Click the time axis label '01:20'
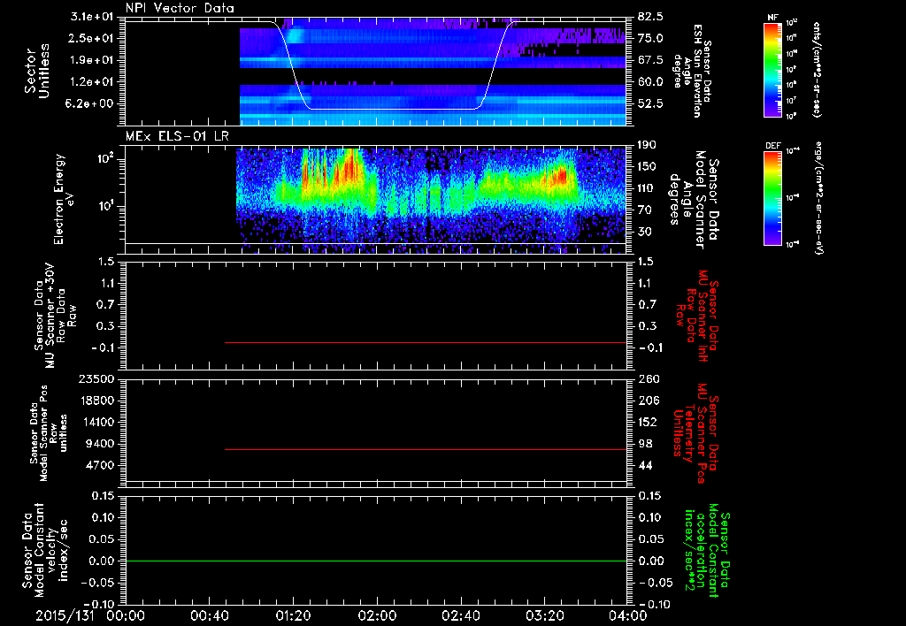This screenshot has width=906, height=626. [293, 615]
